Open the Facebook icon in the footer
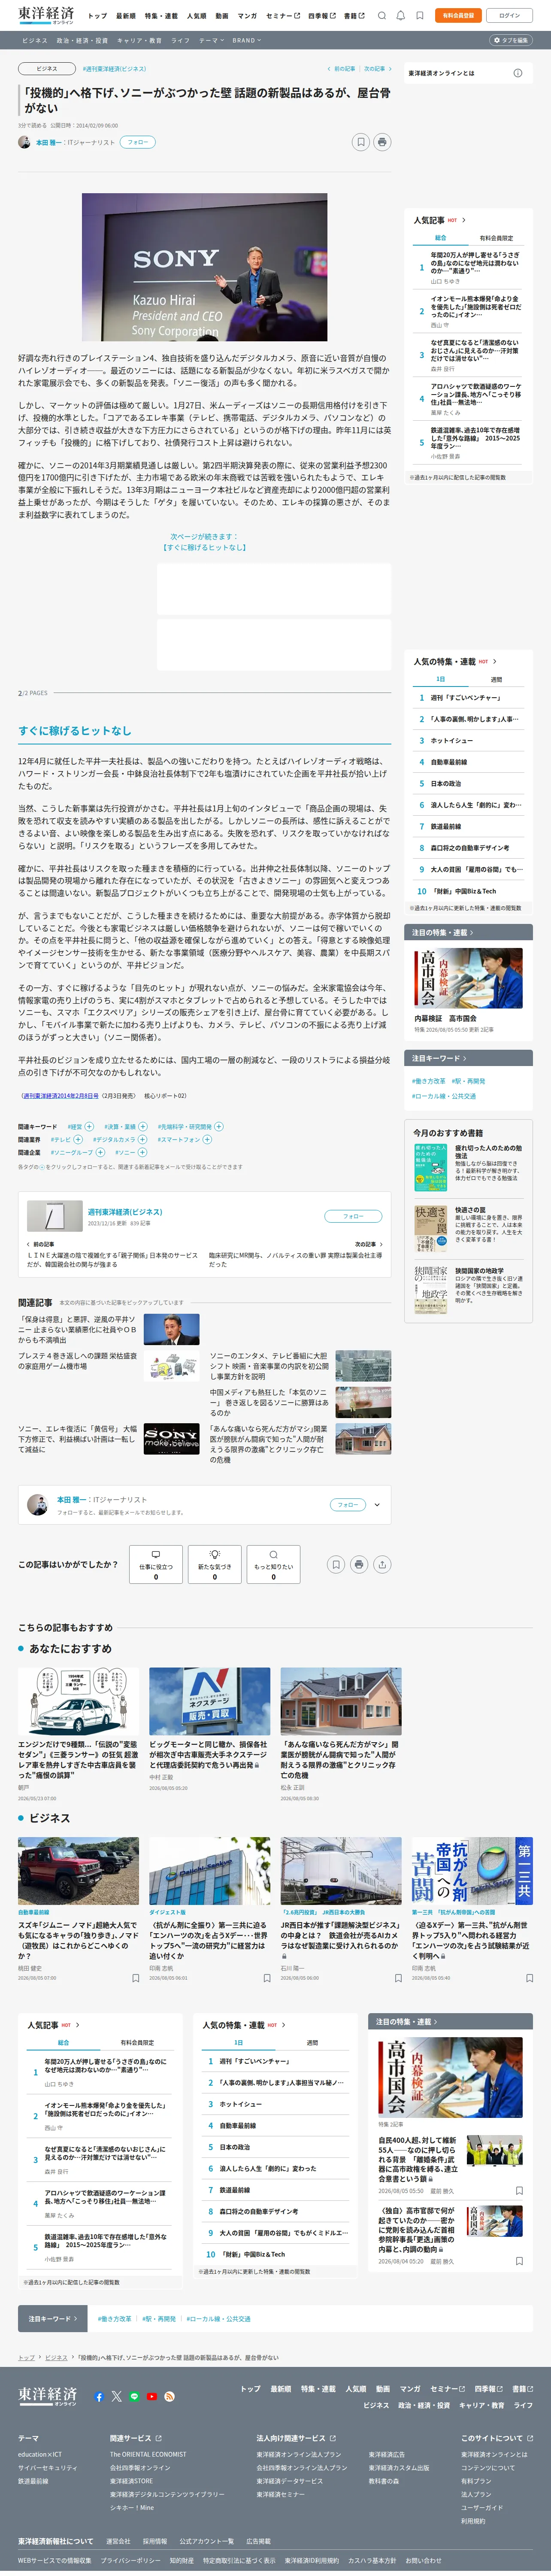 [x=99, y=2396]
